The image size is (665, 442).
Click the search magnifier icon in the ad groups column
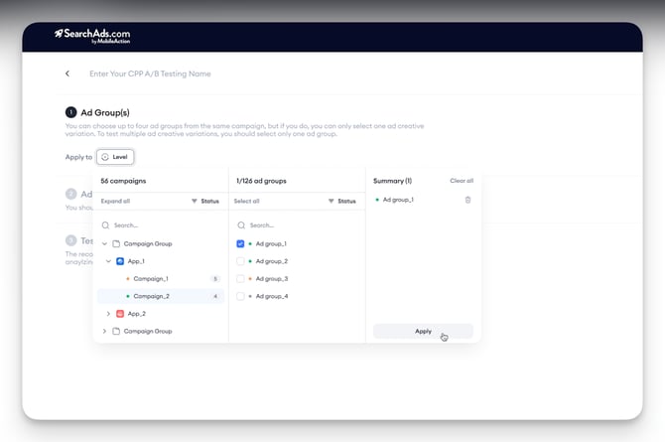[241, 225]
